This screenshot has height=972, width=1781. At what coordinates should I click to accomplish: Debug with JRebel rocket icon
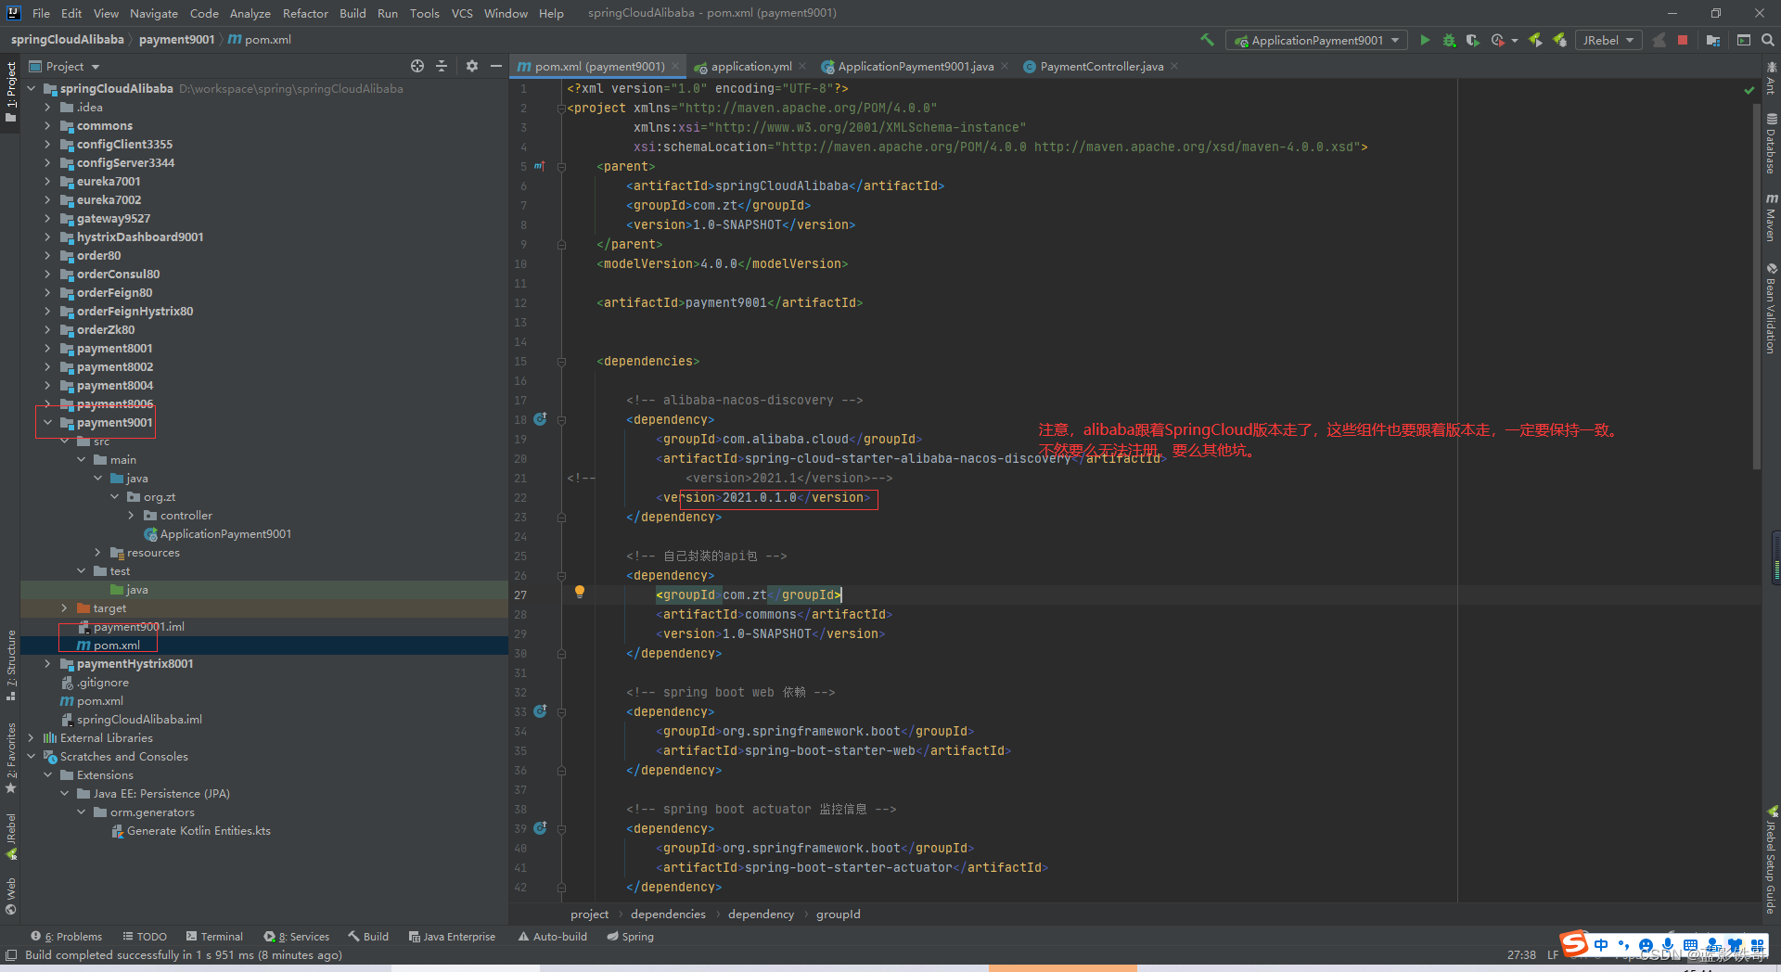click(x=1560, y=40)
